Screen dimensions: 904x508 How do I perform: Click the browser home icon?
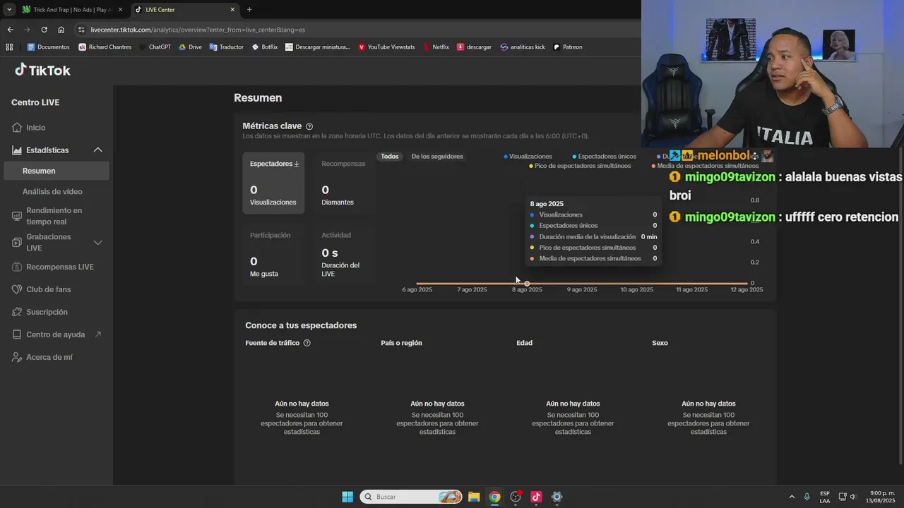pyautogui.click(x=61, y=30)
